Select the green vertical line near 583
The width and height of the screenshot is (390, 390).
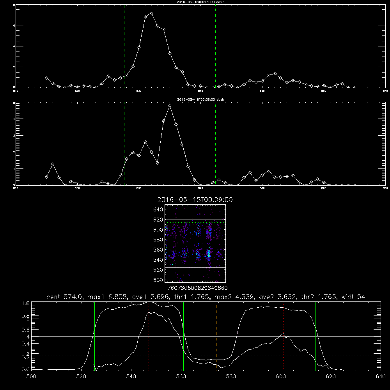[238, 336]
